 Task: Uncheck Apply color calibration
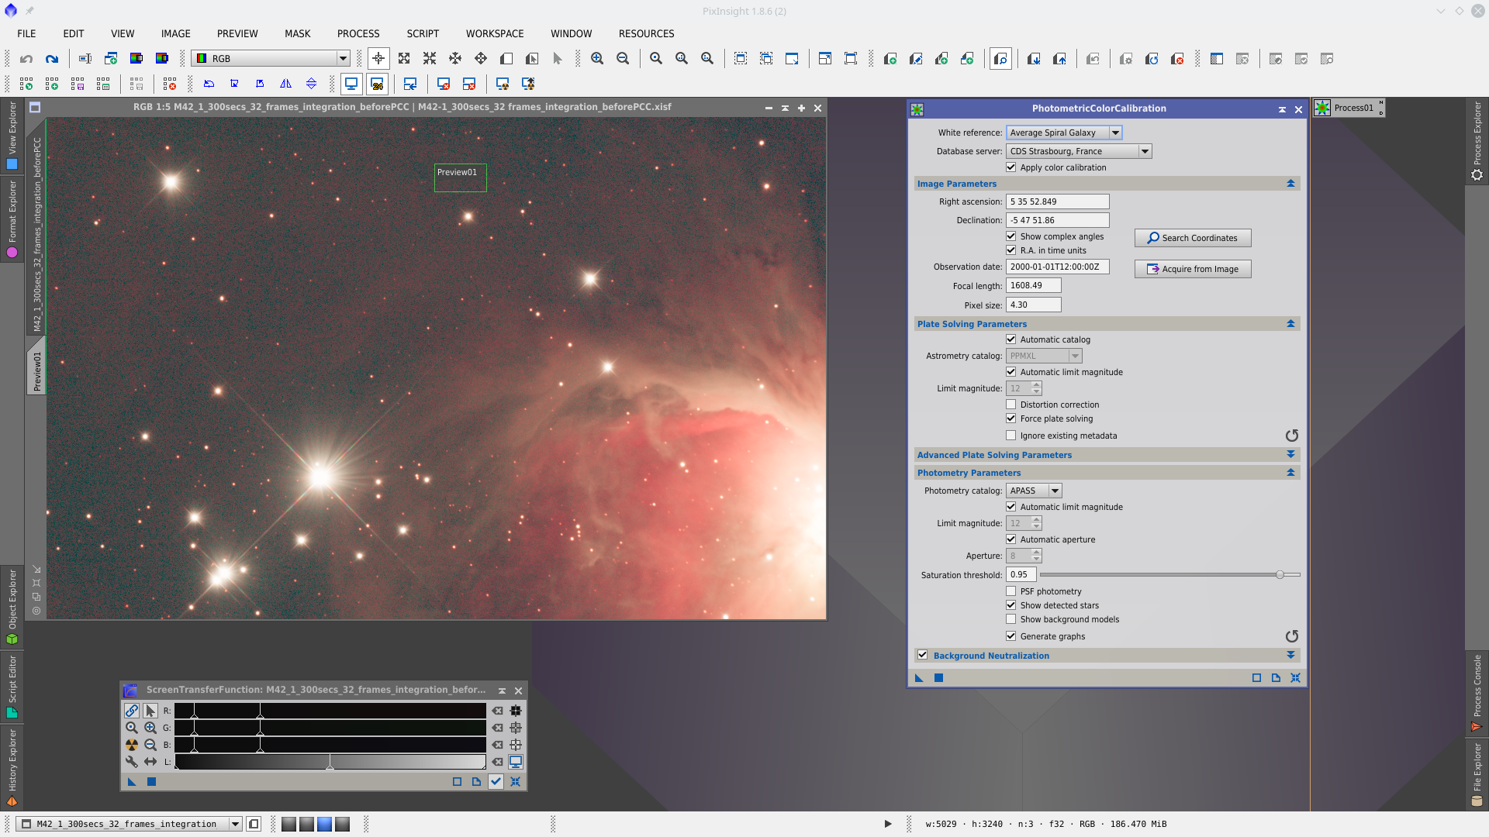pos(1011,167)
